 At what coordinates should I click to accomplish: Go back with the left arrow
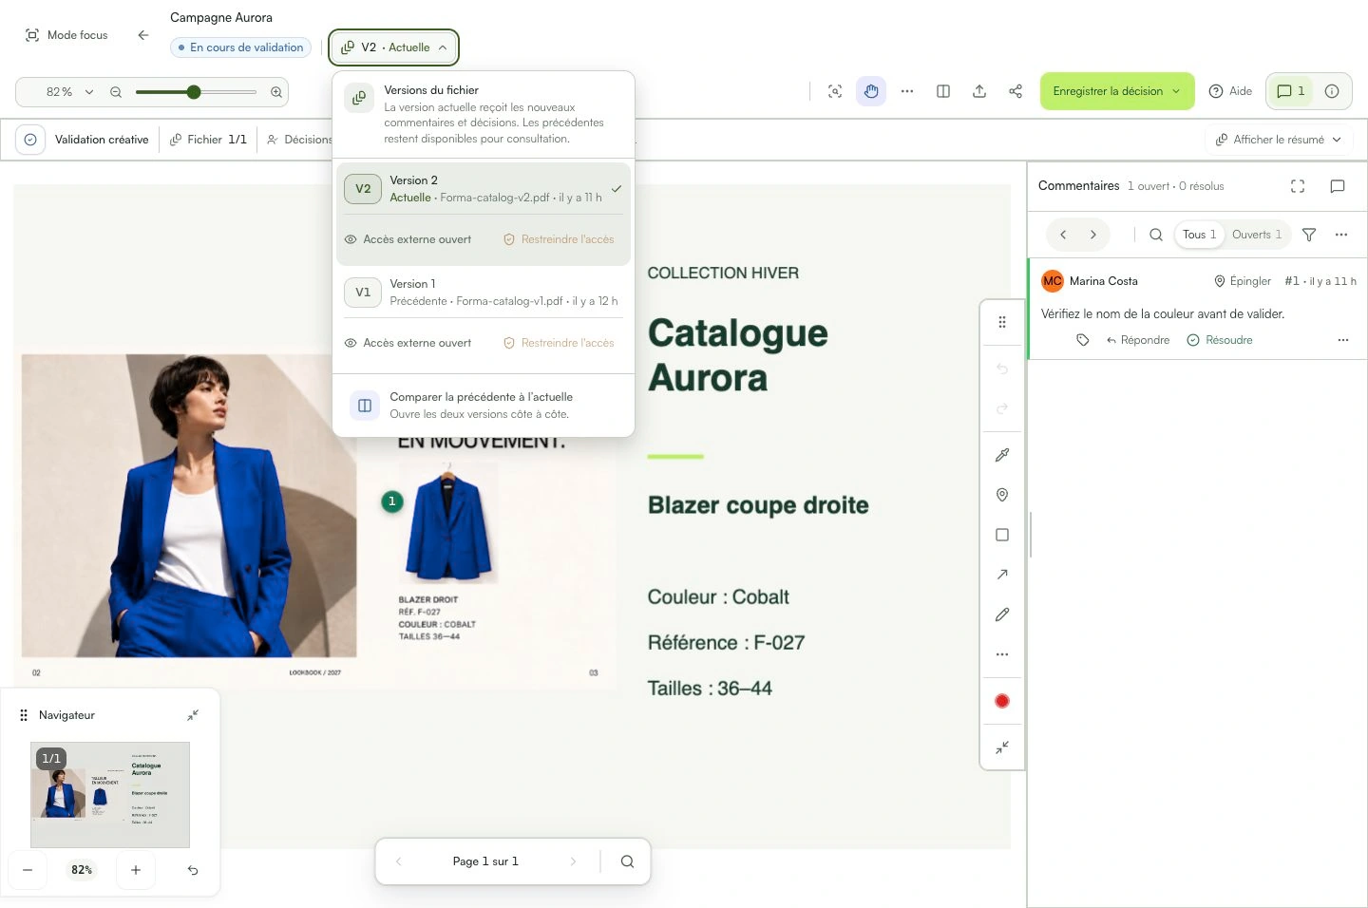point(143,35)
